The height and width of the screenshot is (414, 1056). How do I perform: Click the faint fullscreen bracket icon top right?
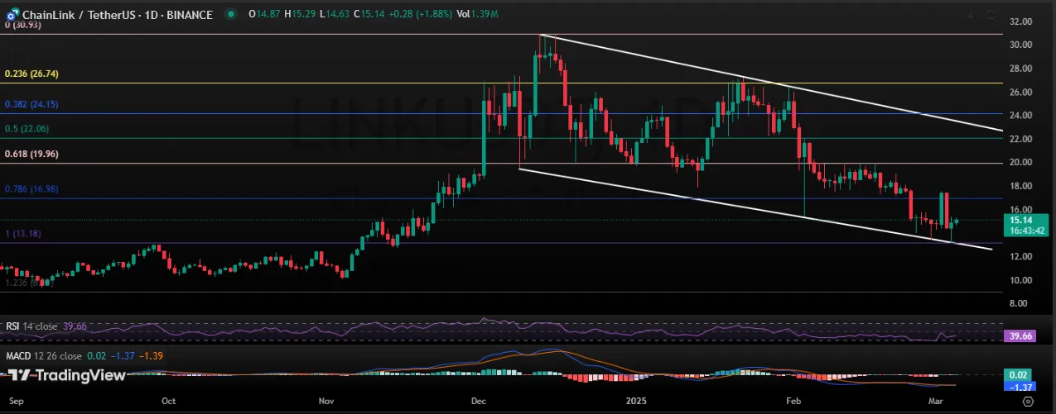tap(991, 14)
